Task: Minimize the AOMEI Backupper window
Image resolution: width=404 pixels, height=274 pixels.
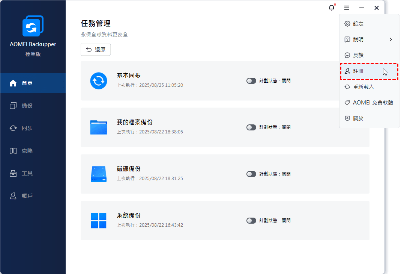Action: click(x=362, y=8)
